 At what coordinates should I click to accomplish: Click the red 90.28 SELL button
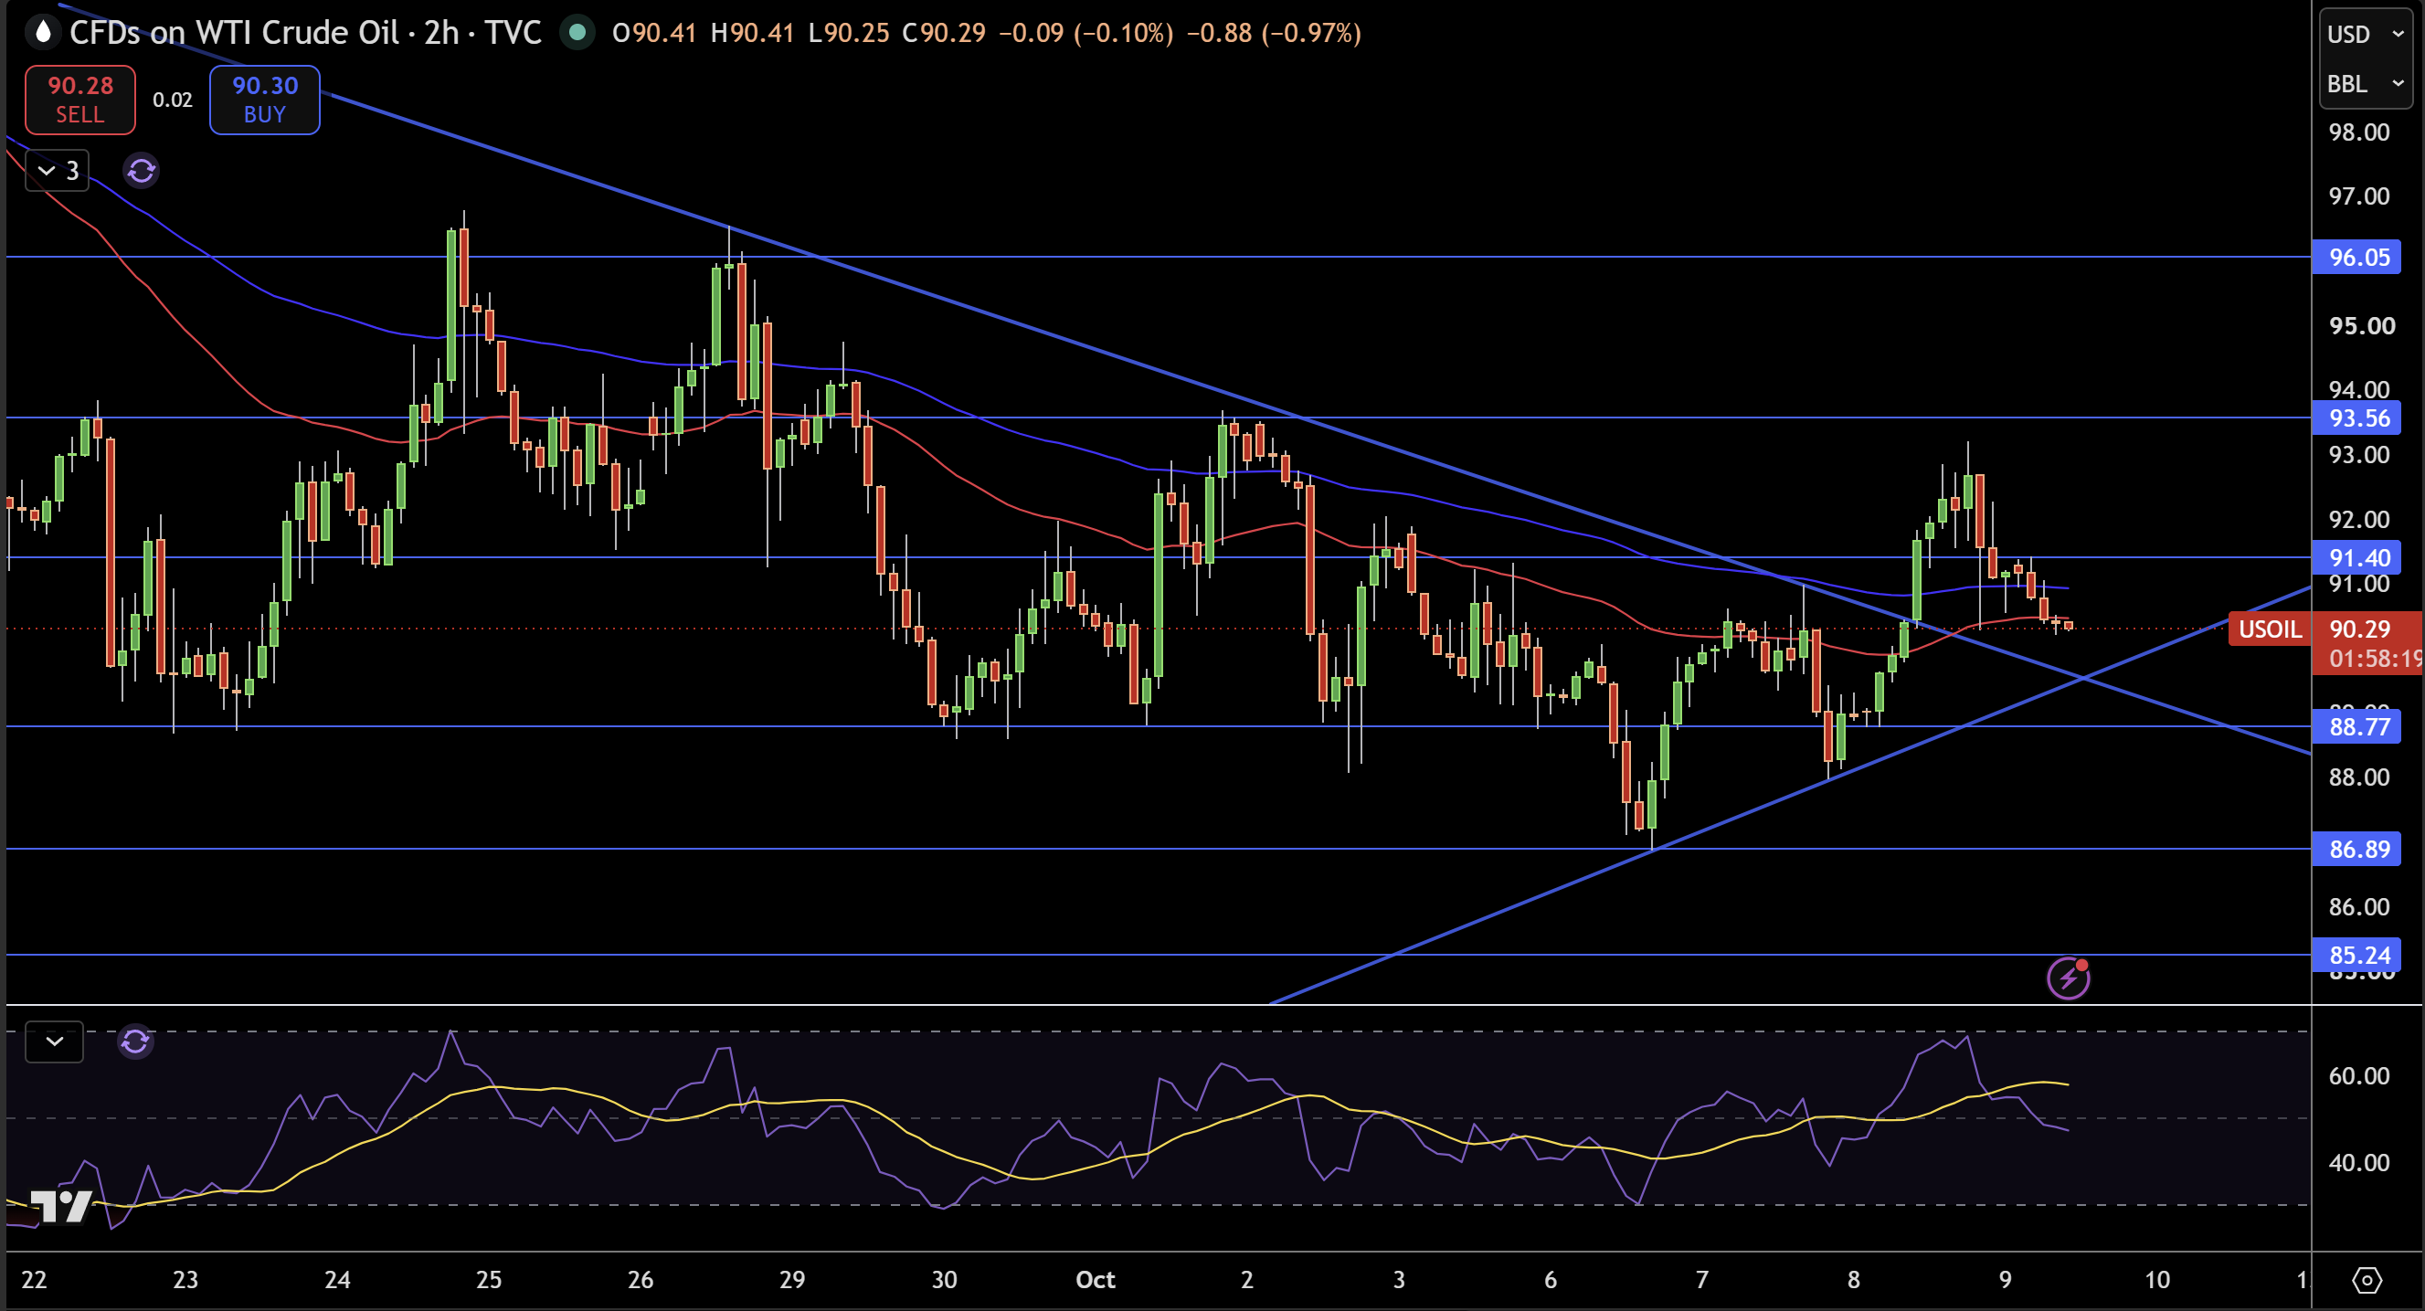pyautogui.click(x=80, y=100)
